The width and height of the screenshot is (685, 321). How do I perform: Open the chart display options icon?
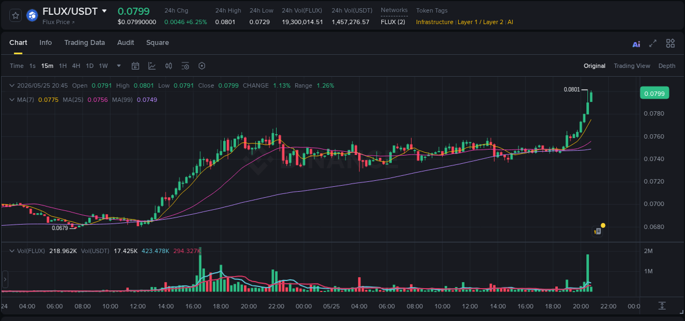click(185, 66)
